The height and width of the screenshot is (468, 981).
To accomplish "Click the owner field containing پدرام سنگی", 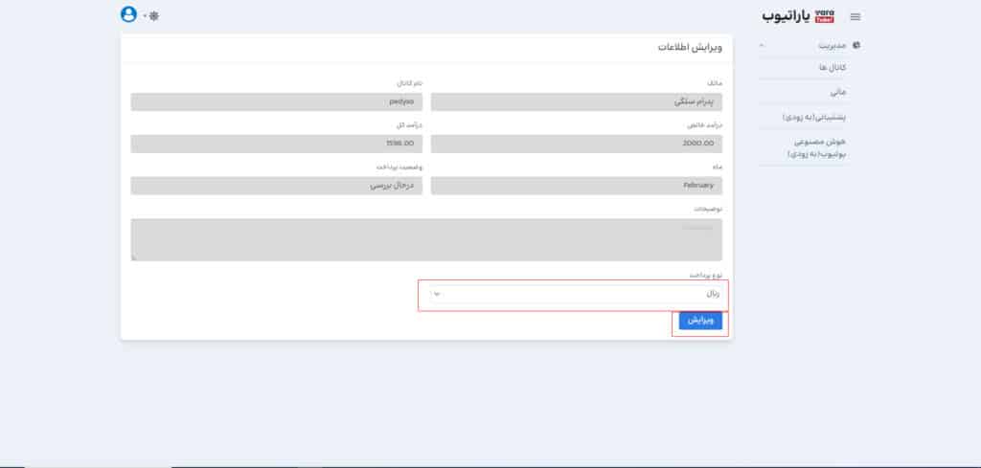I will (576, 101).
